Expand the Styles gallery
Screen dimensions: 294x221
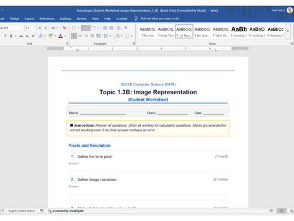[288, 31]
